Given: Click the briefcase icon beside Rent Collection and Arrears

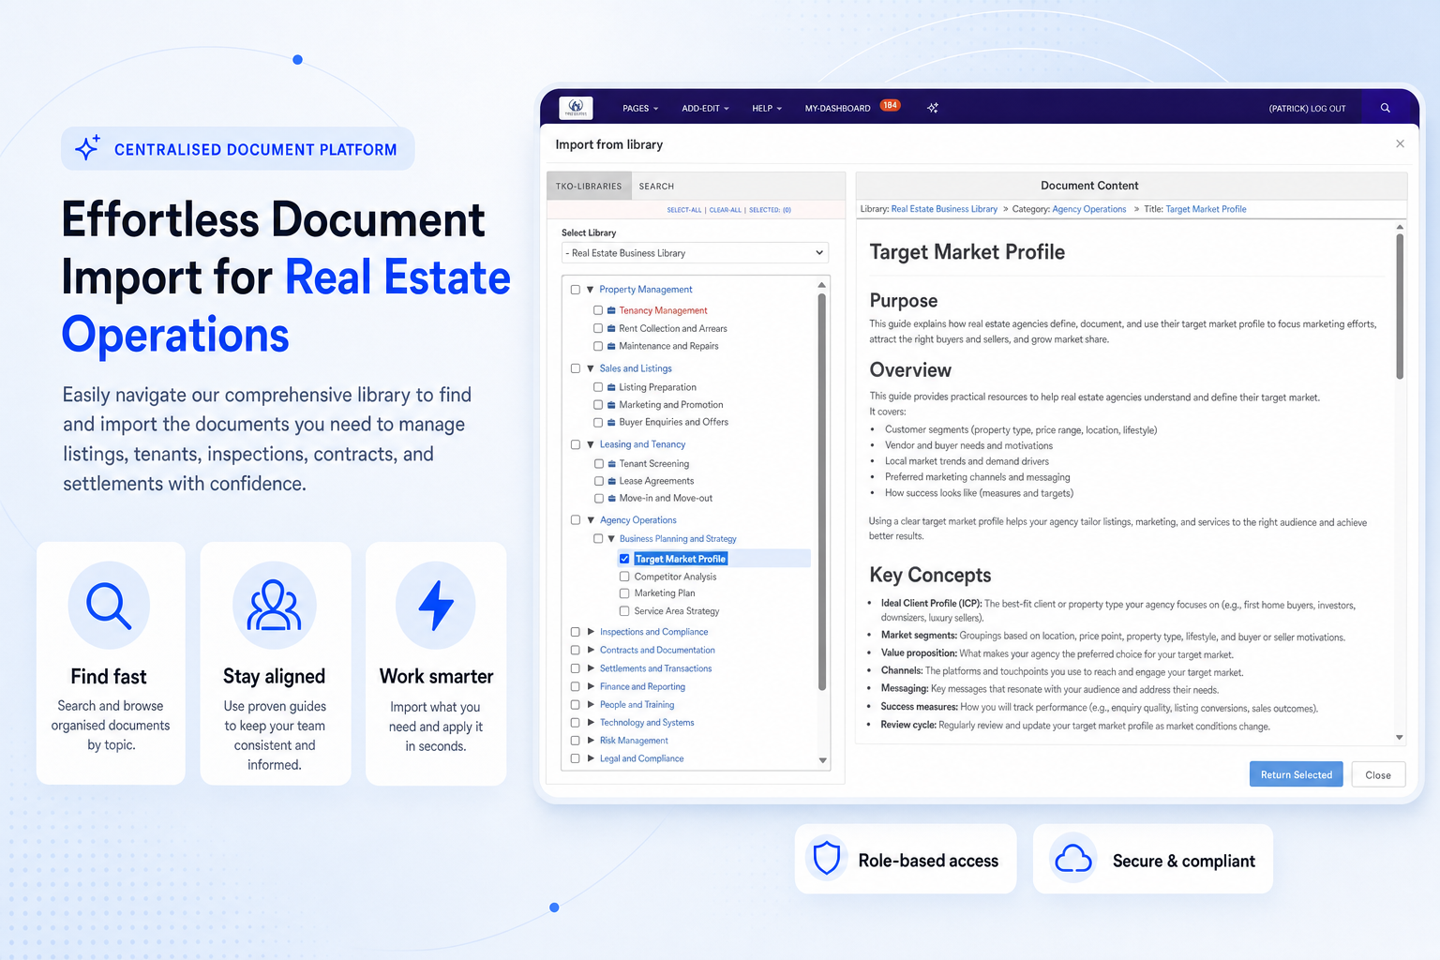Looking at the screenshot, I should (x=611, y=328).
